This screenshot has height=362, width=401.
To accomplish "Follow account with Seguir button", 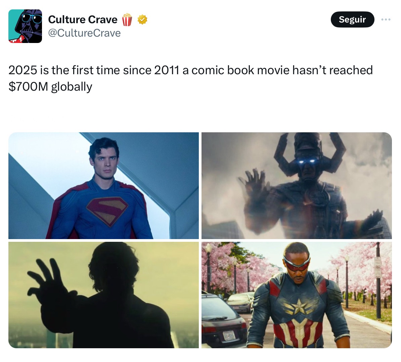I will click(352, 19).
